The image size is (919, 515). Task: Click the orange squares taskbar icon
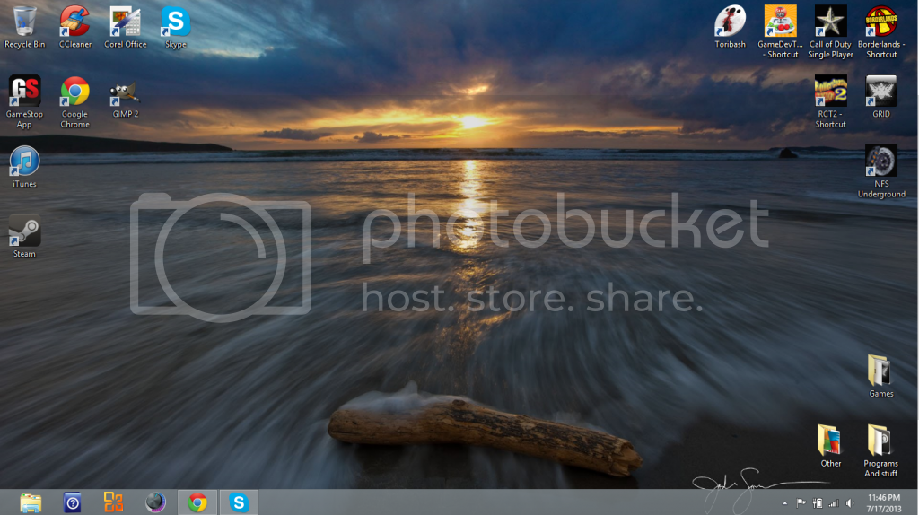click(114, 502)
